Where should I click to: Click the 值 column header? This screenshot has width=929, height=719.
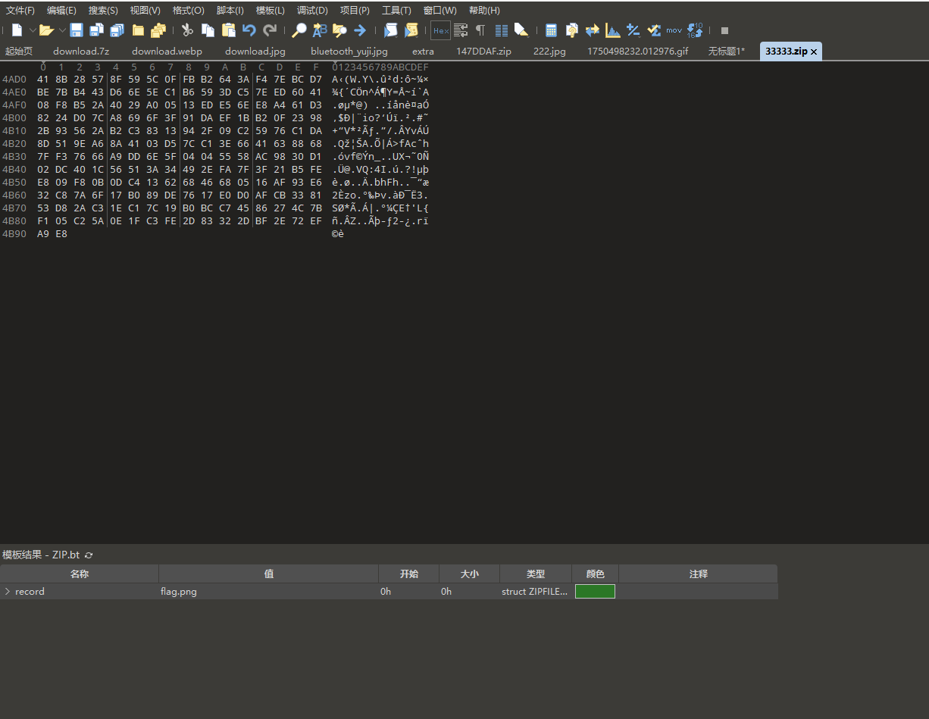pyautogui.click(x=268, y=574)
